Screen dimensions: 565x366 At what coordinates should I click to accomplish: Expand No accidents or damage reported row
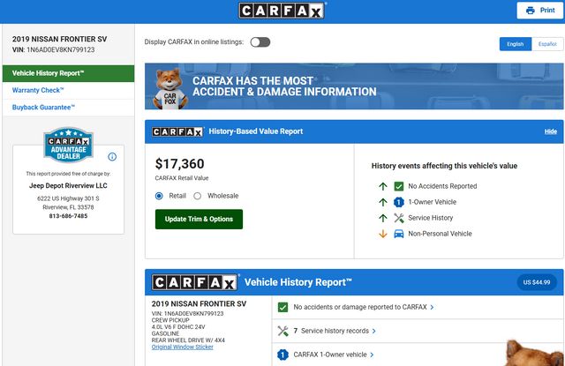point(363,307)
